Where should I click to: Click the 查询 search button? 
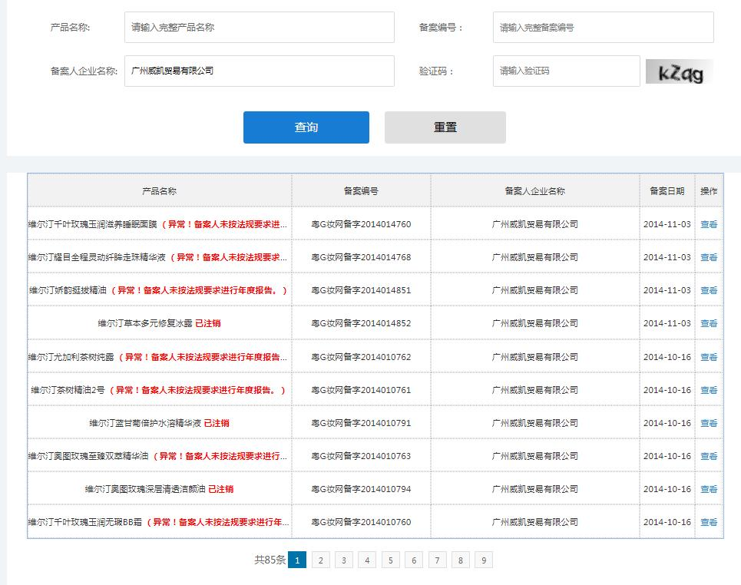tap(306, 127)
